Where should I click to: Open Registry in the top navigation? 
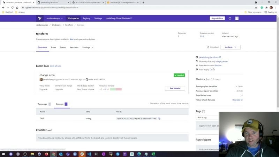(x=86, y=18)
